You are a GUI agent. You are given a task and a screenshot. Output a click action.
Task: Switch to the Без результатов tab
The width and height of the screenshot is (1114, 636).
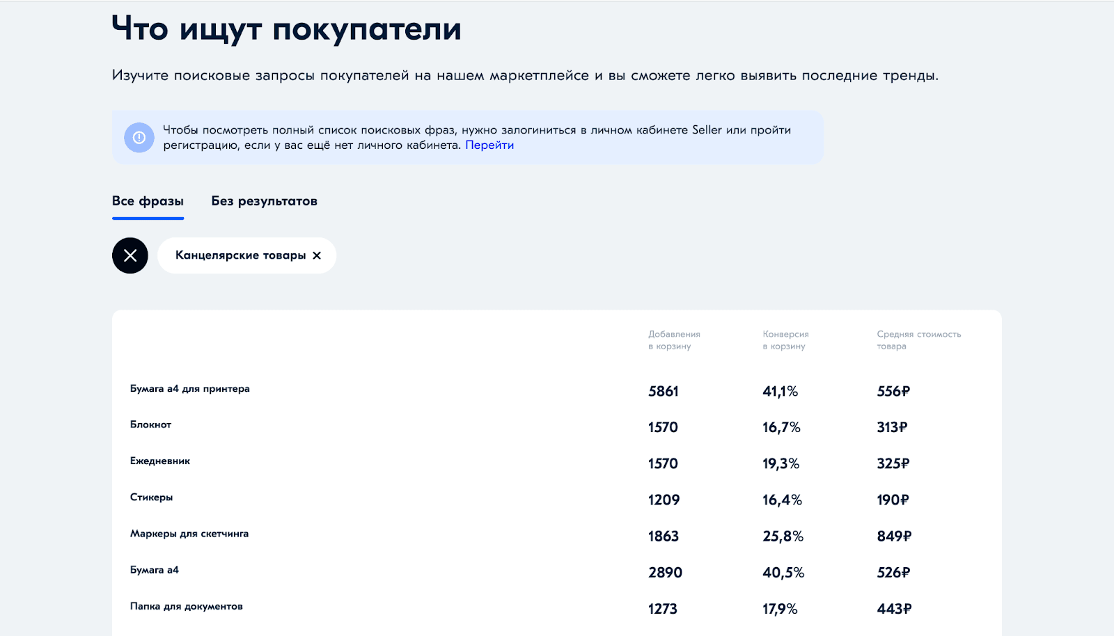pos(264,201)
